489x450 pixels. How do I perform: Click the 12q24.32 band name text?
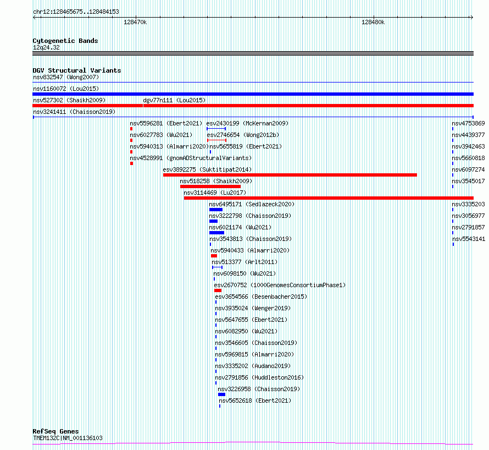pos(46,48)
